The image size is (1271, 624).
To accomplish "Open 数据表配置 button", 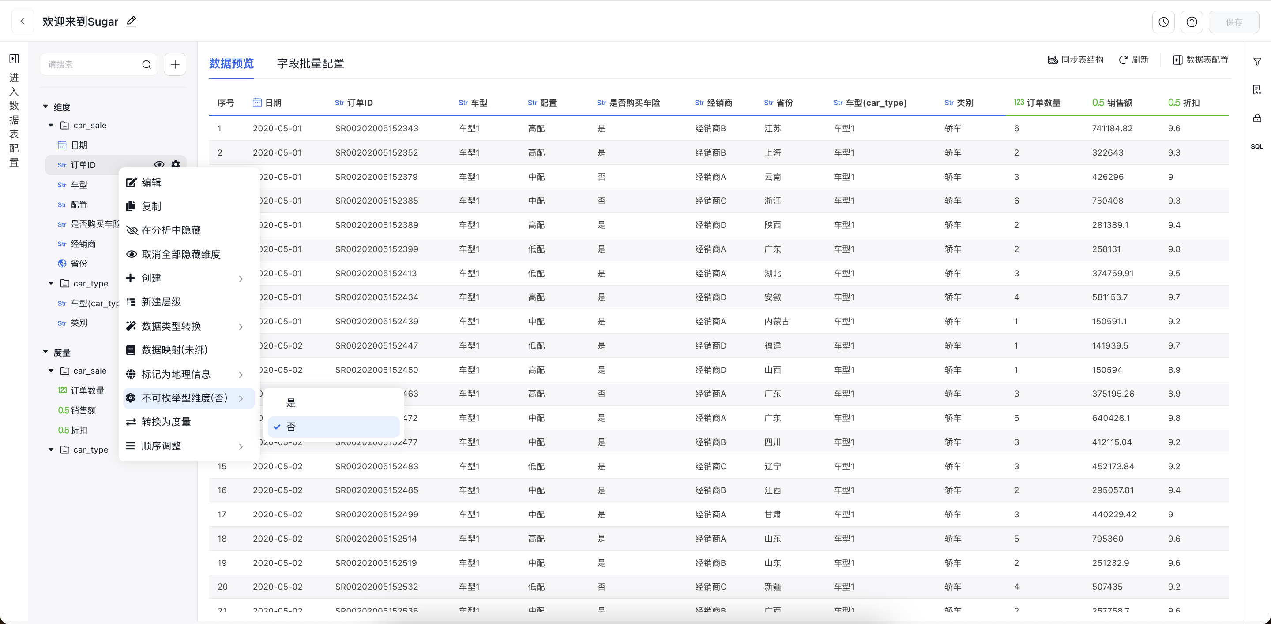I will click(x=1200, y=59).
